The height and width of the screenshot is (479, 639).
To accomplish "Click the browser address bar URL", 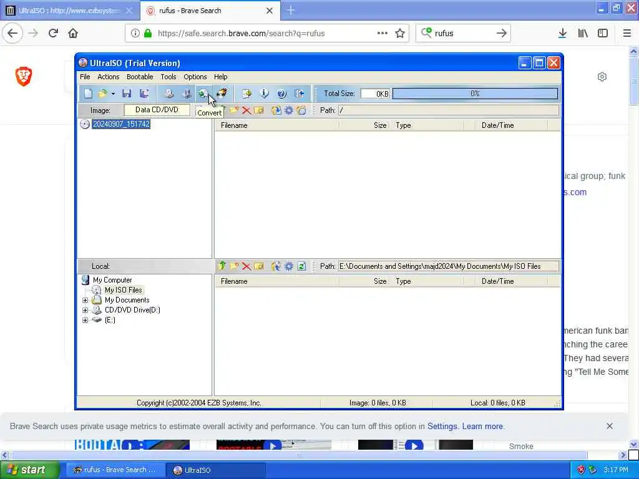I will point(241,34).
